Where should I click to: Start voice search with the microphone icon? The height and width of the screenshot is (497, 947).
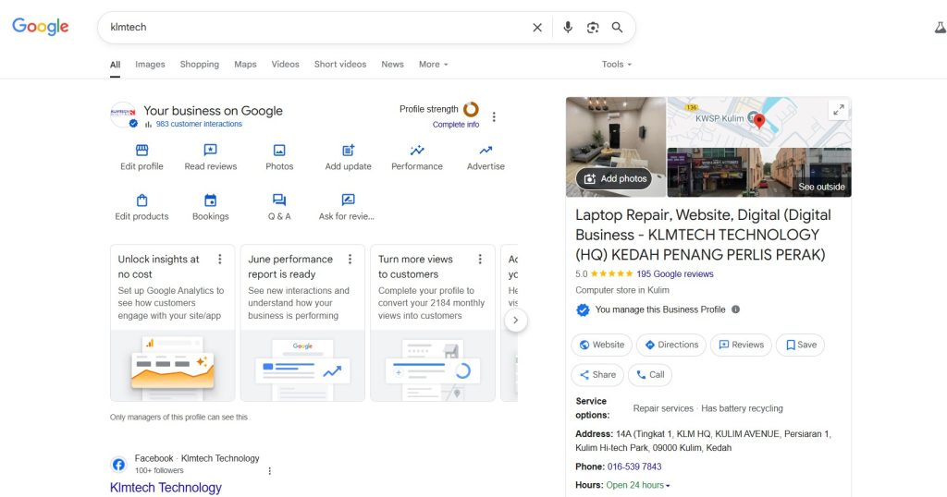tap(568, 28)
